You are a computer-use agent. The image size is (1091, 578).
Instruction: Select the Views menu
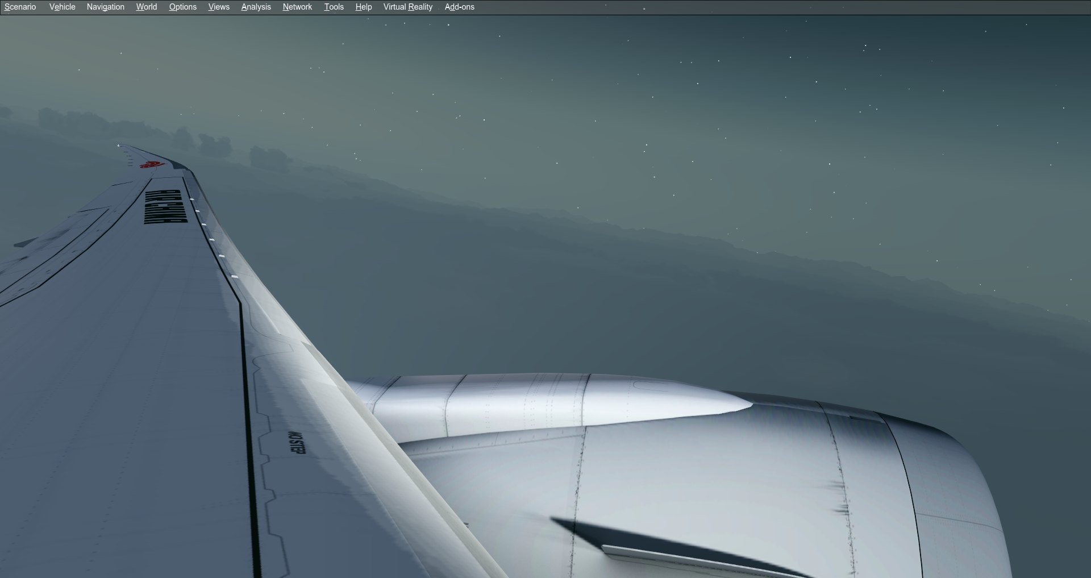219,7
